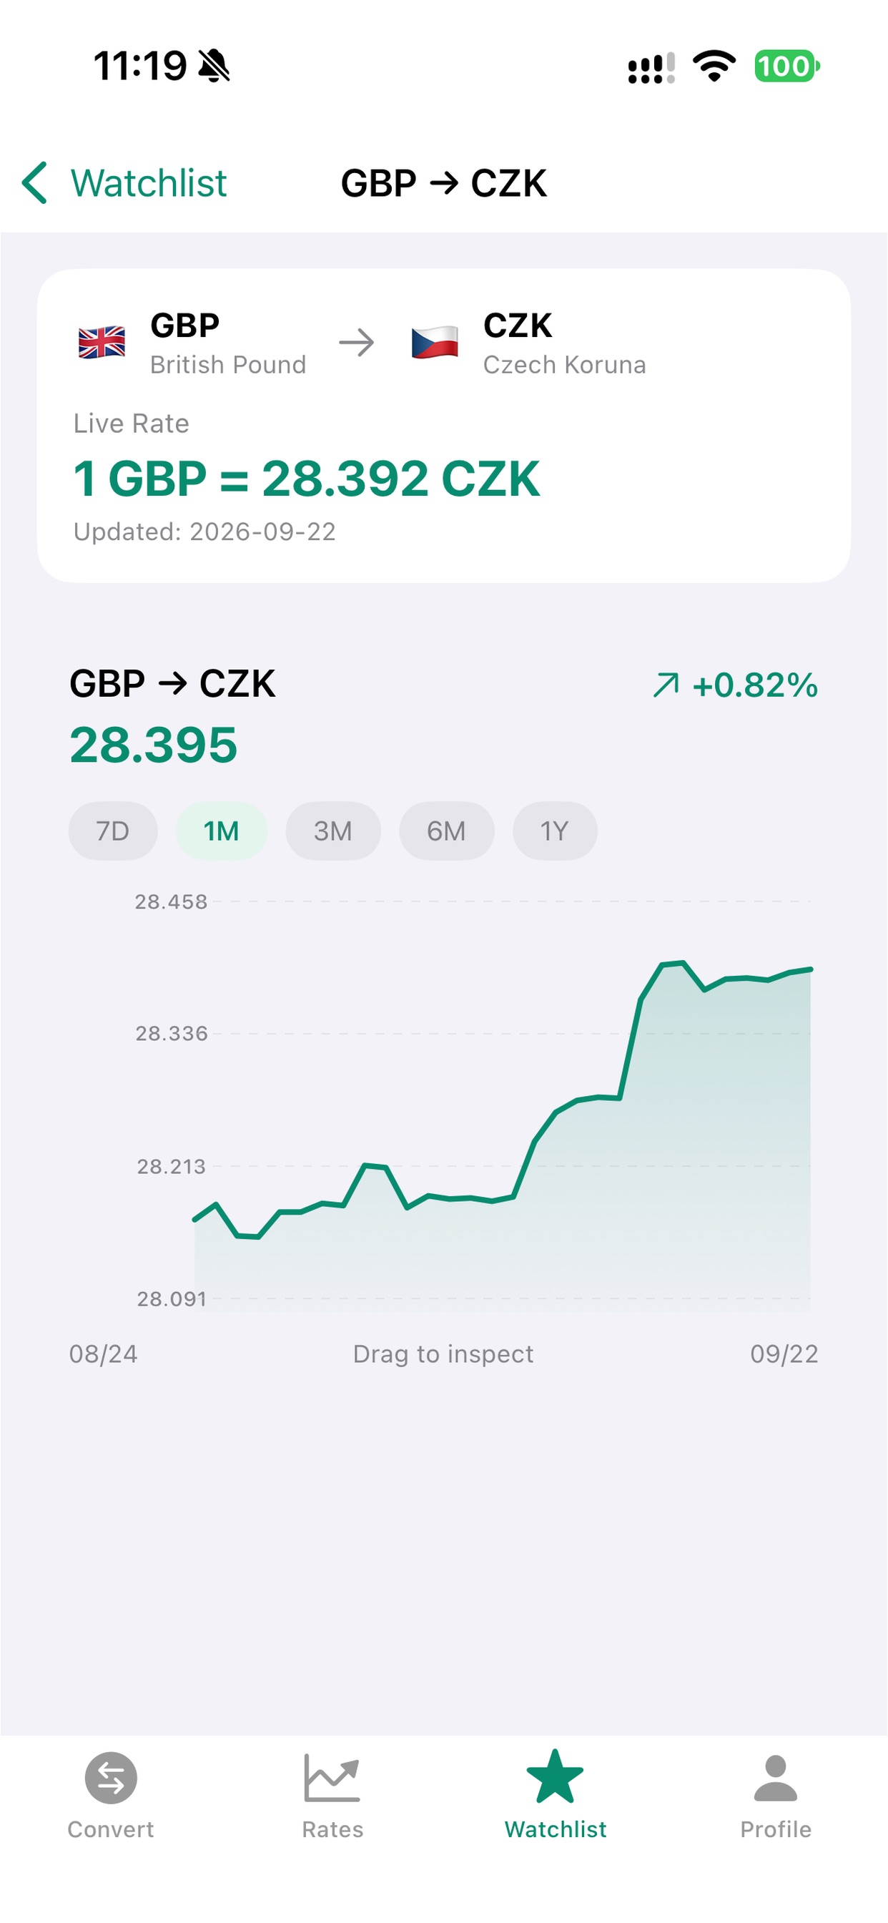Viewport: 888px width, 1923px height.
Task: Open the Profile person icon
Action: point(776,1778)
